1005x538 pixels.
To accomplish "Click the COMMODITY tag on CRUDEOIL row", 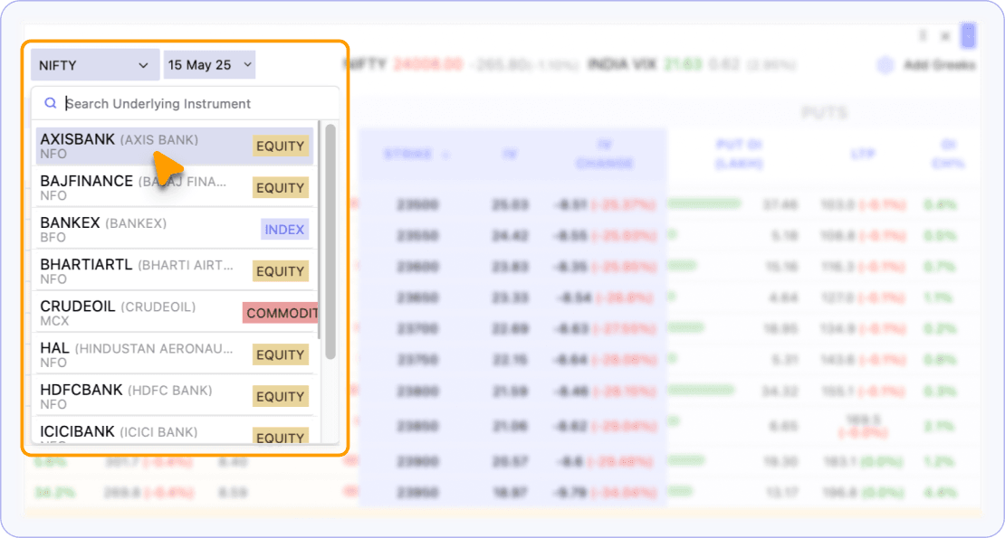I will (x=281, y=313).
